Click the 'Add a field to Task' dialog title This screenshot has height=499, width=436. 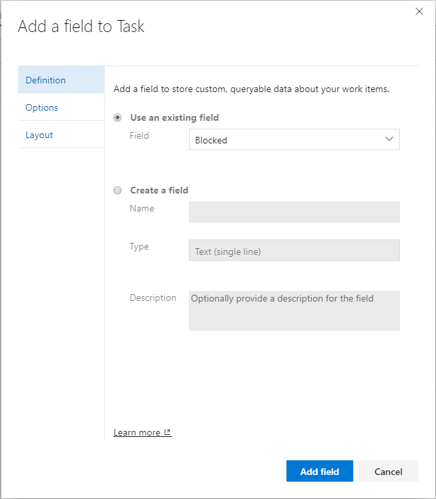tap(81, 26)
